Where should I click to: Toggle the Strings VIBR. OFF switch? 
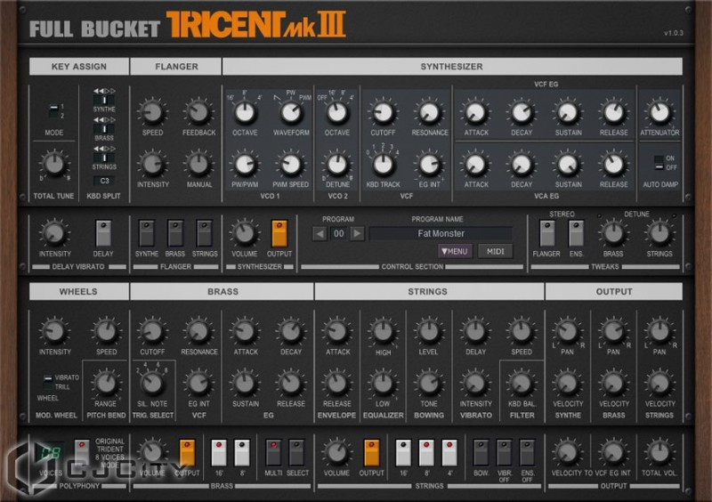[504, 452]
